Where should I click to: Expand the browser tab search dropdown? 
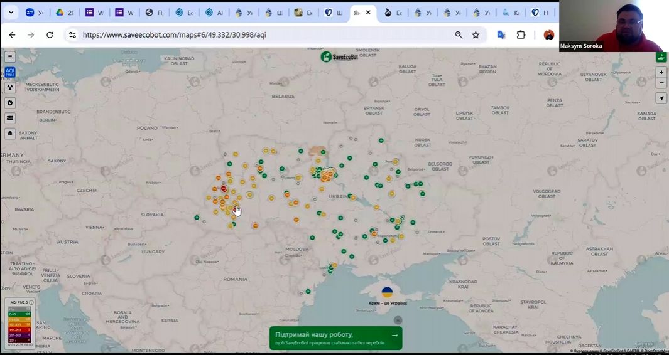11,13
